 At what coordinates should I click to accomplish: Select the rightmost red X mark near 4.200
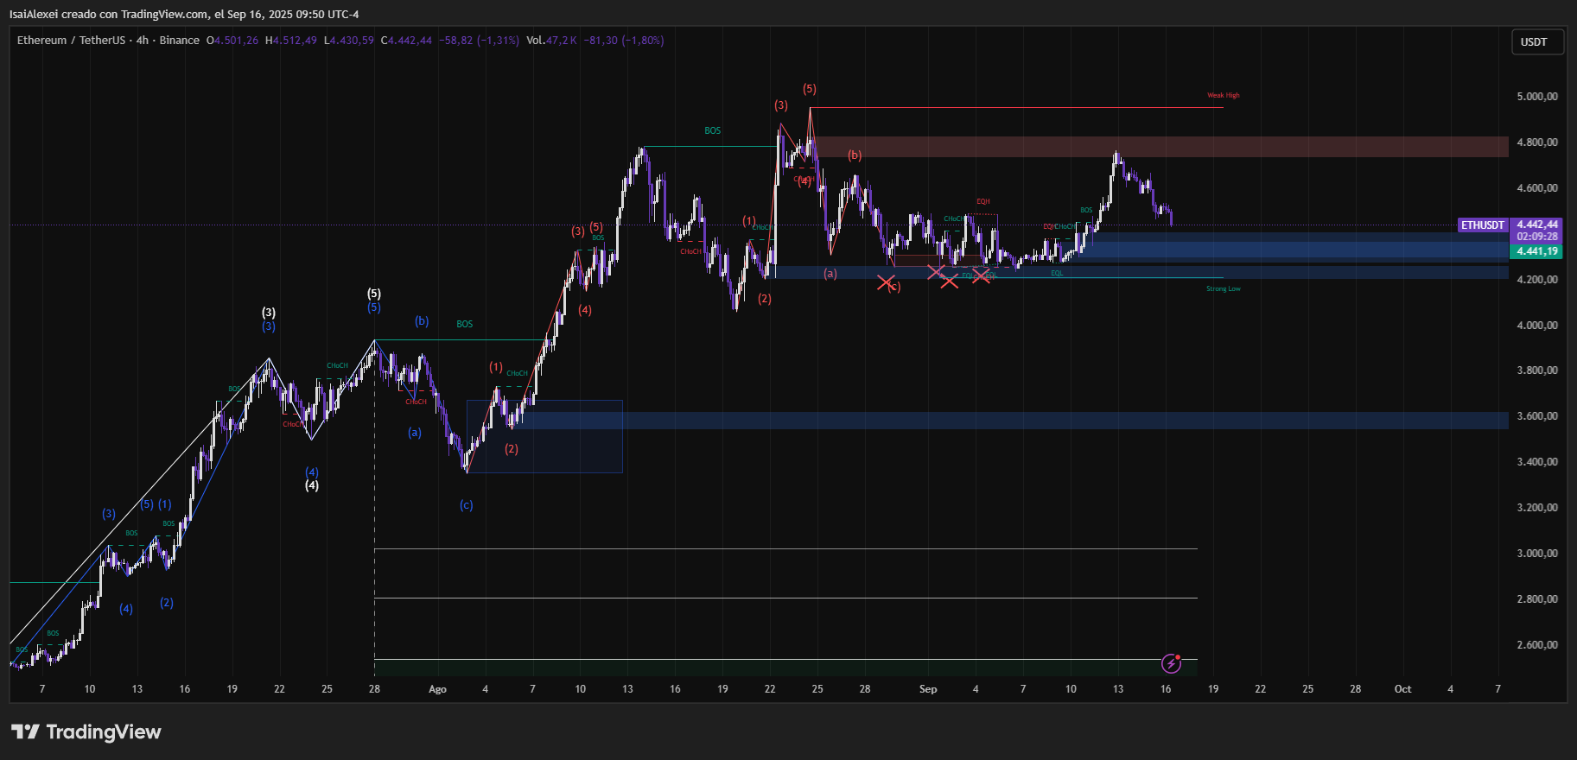[981, 275]
